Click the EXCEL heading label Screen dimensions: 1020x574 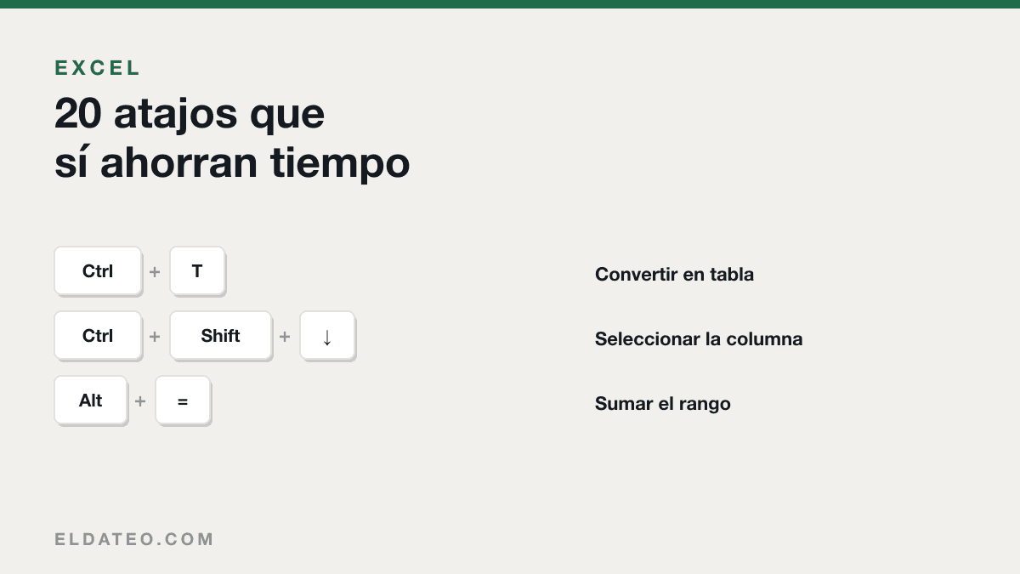point(98,68)
